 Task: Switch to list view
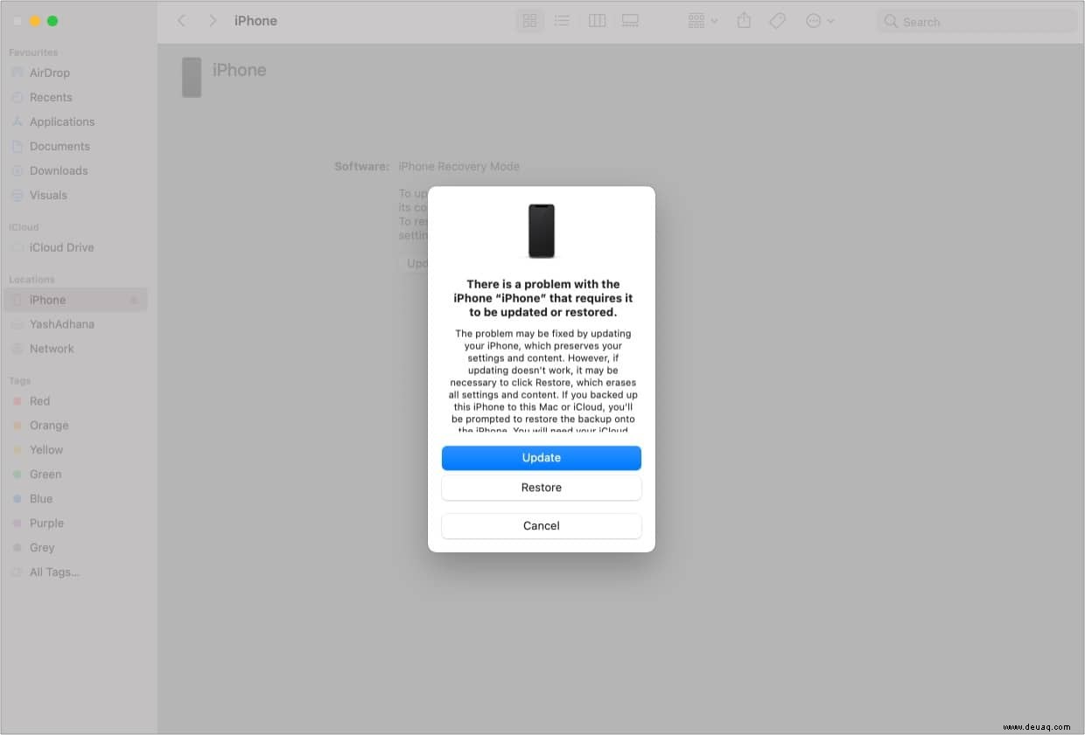coord(563,21)
